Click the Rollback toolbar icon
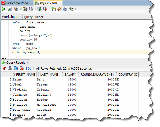Viewport: 160px width, 127px height. (x=45, y=9)
